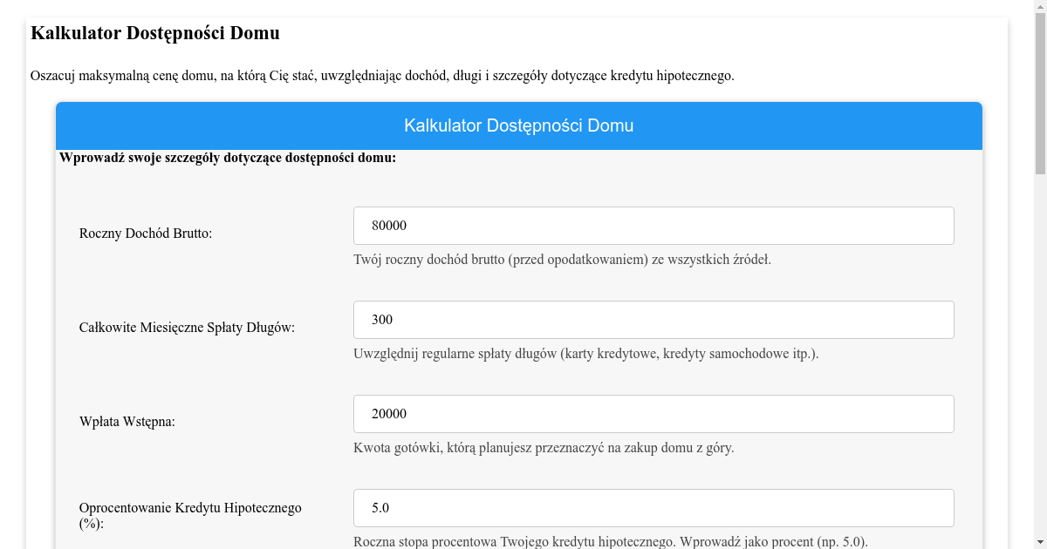Click the Całkowite Miesięczne Spłaty Długów label
Viewport: 1047px width, 549px height.
point(186,327)
